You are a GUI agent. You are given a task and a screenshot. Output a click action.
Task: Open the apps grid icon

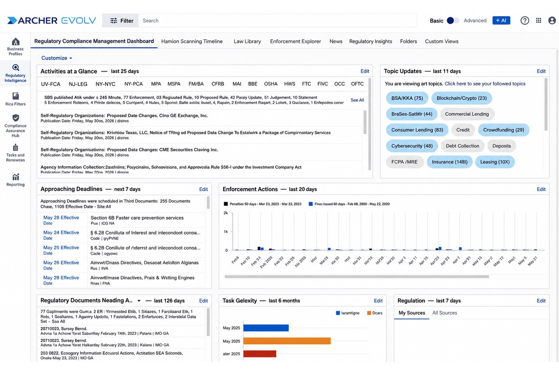[539, 20]
